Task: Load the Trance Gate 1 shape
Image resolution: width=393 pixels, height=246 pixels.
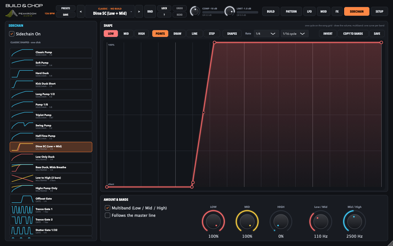Action: [51, 210]
